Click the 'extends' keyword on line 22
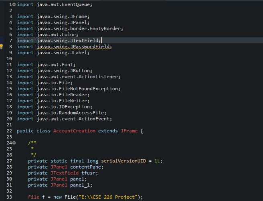This screenshot has height=201, width=263. pos(108,131)
